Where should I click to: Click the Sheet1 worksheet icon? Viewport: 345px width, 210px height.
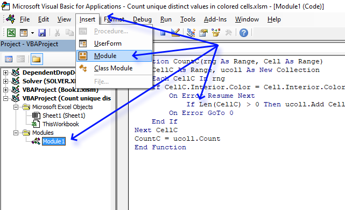(36, 115)
